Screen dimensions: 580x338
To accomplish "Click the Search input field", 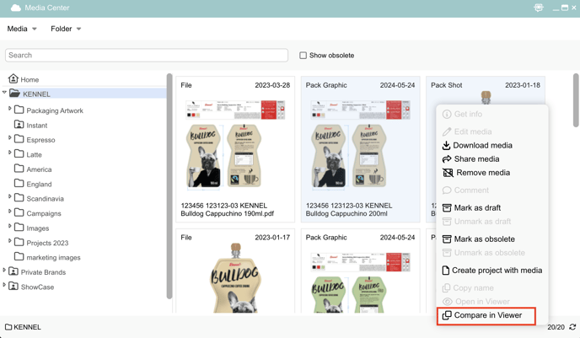I will [x=147, y=56].
